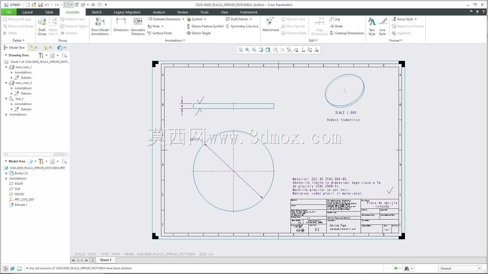Open the Sketch ribbon tab

coord(96,12)
